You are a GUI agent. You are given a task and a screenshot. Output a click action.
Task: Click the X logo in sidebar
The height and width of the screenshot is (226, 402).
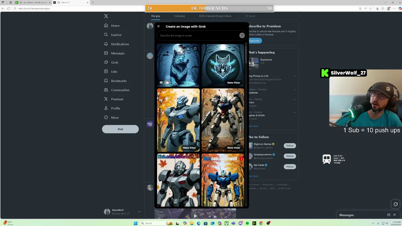point(106,16)
